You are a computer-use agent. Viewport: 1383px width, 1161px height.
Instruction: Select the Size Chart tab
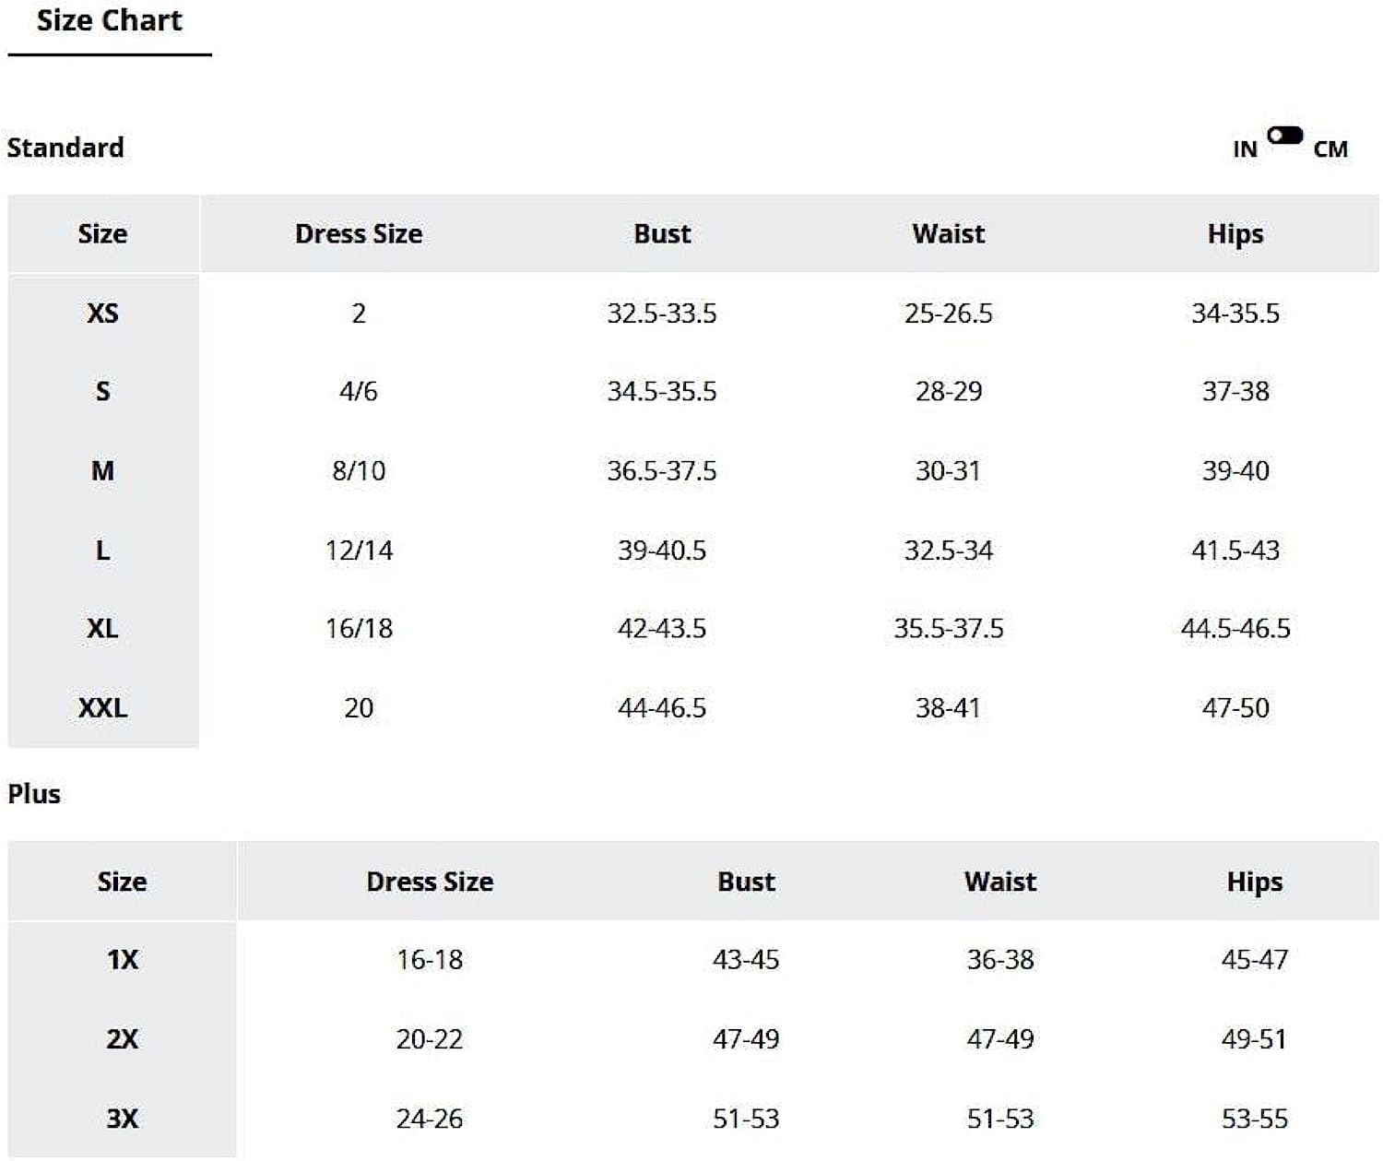pos(110,20)
